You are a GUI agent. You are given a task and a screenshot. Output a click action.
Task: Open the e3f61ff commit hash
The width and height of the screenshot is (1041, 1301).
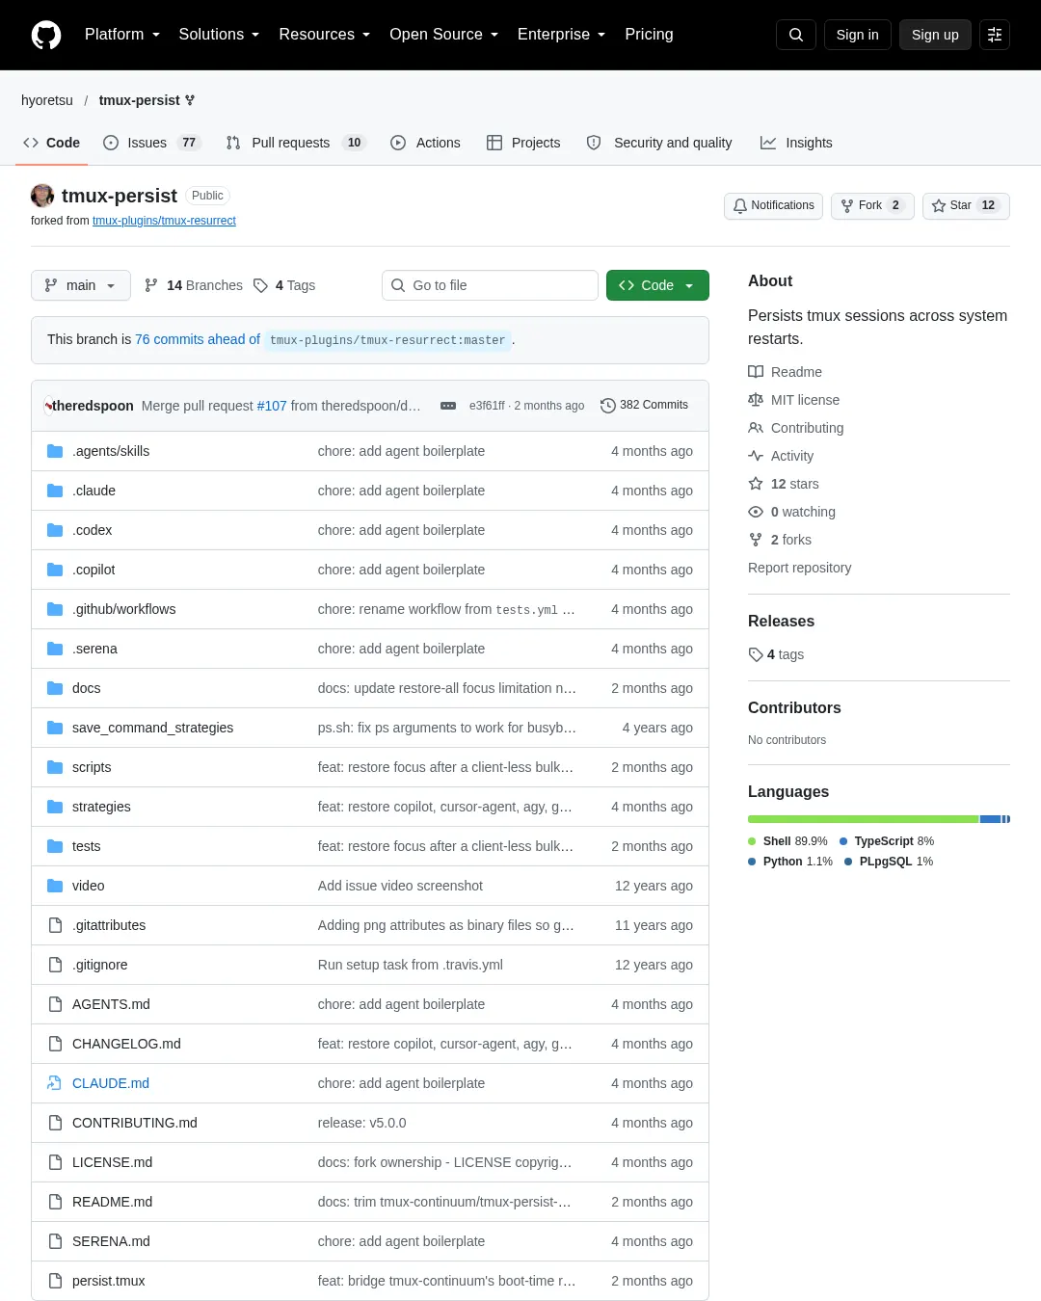tap(487, 406)
